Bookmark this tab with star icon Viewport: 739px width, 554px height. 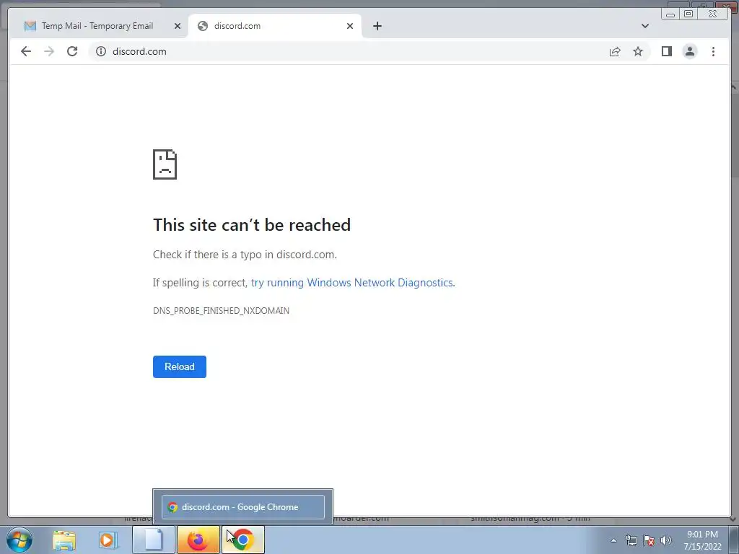(638, 51)
